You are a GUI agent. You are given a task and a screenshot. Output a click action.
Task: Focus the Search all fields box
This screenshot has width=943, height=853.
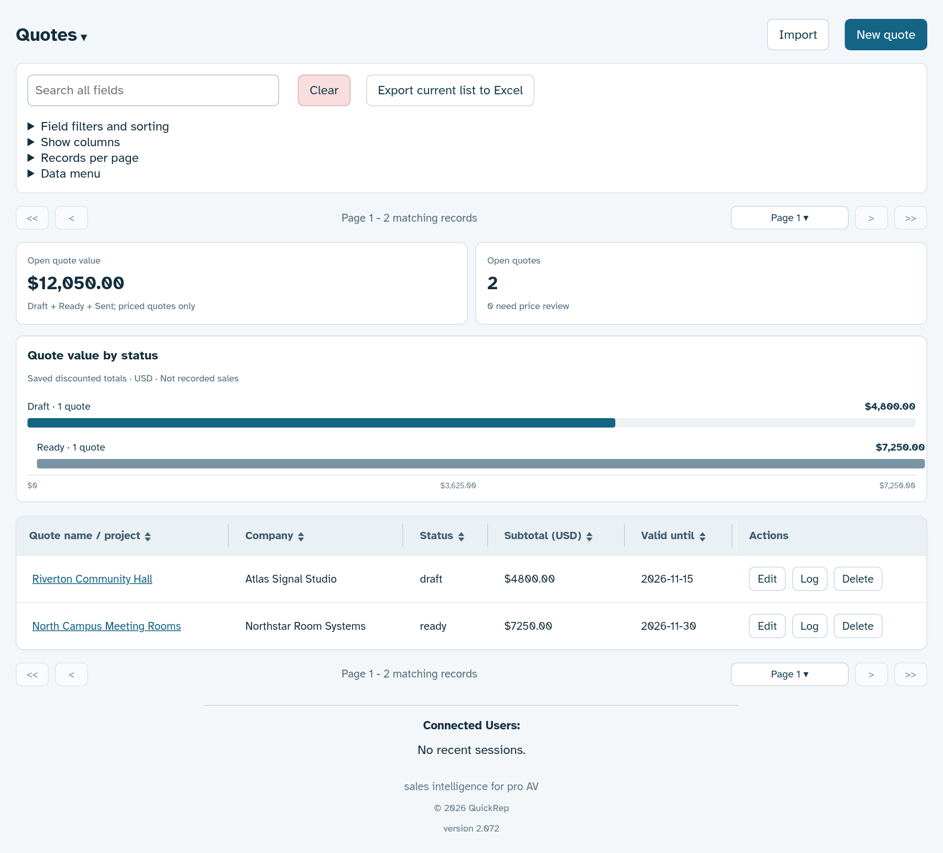pos(153,90)
